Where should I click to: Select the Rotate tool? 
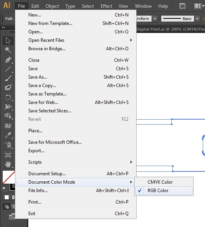8,97
